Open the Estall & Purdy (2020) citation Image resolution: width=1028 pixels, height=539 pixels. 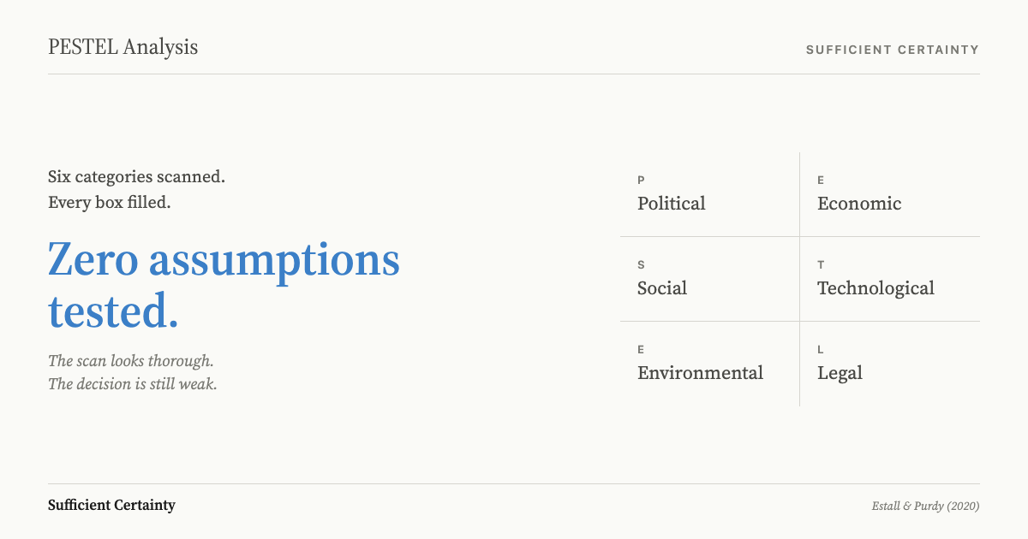[x=925, y=506]
